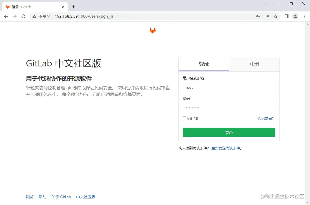
Task: Reload the page with the refresh icon
Action: tap(23, 16)
